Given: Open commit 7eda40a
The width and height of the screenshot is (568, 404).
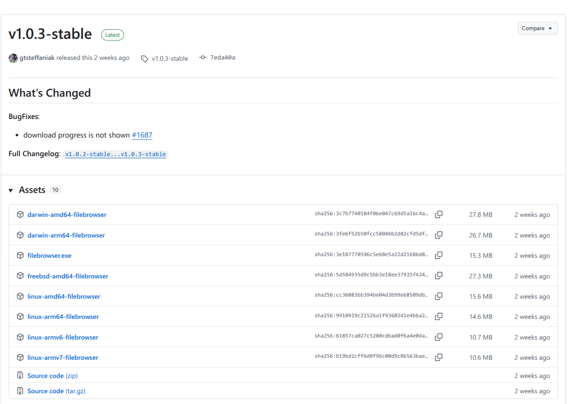Looking at the screenshot, I should 222,57.
